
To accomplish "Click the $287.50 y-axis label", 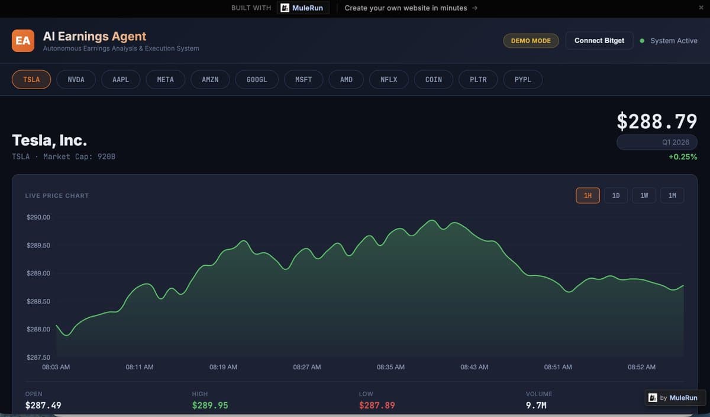I will (38, 357).
